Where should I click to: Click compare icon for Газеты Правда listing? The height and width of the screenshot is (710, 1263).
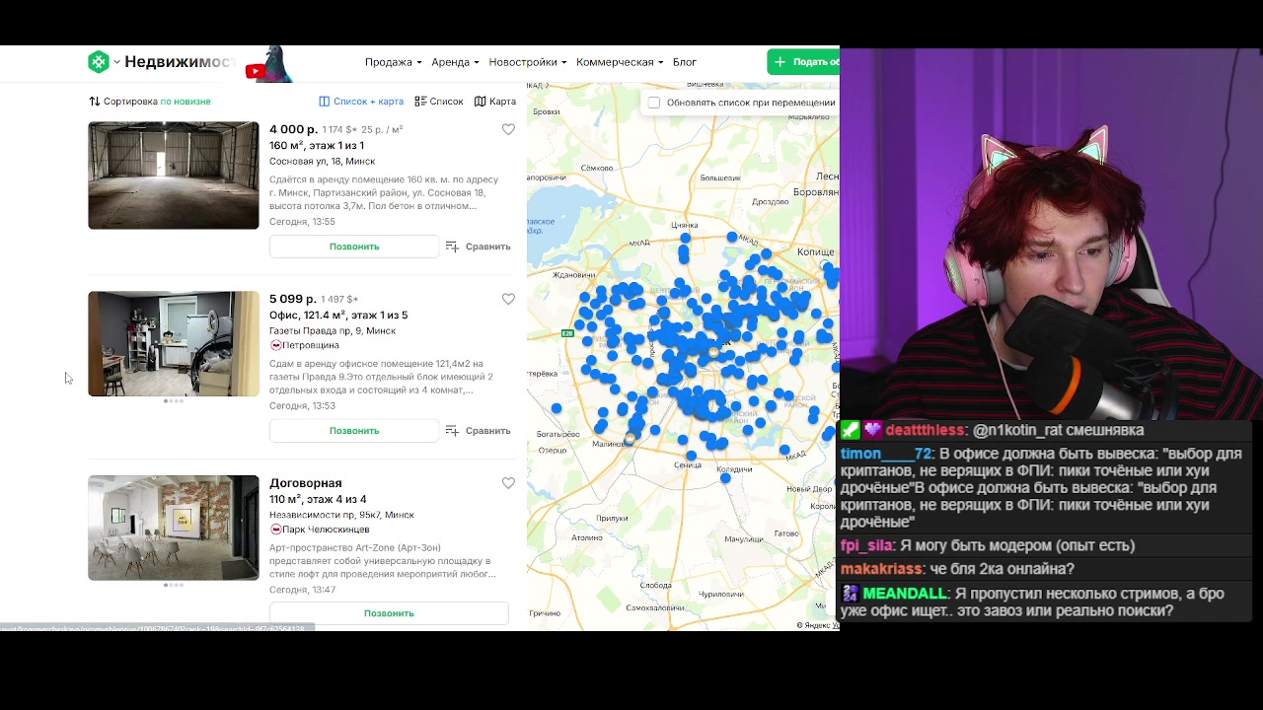pos(452,431)
